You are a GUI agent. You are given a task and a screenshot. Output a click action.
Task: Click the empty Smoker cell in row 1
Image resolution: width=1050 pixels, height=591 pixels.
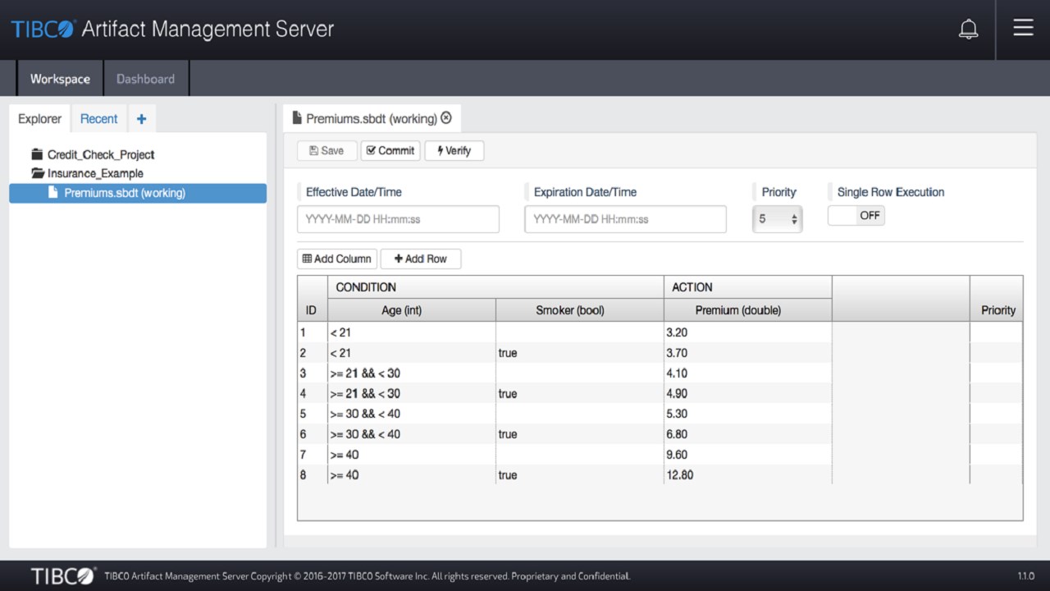(x=580, y=332)
